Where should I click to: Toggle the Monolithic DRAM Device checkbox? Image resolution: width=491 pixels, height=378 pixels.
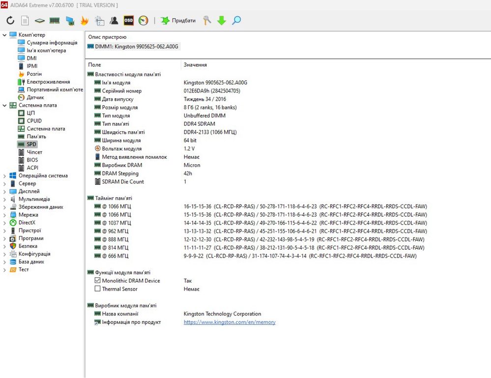[97, 281]
